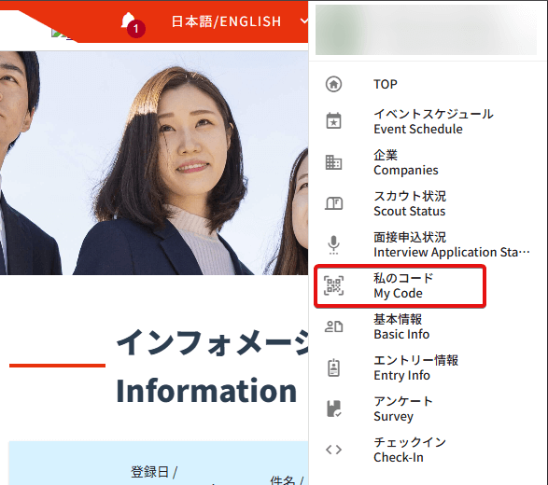548x485 pixels.
Task: Click the Scout Status book icon
Action: point(334,203)
